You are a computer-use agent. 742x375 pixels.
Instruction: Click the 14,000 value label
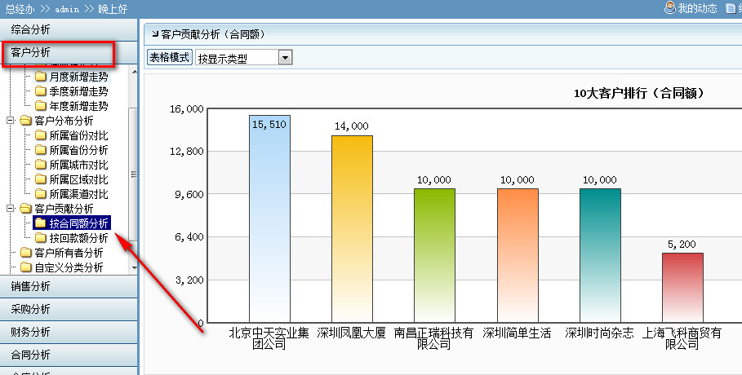pyautogui.click(x=352, y=126)
